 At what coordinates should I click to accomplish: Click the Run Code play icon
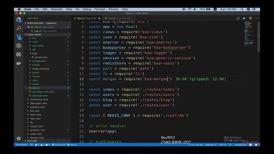pos(244,18)
